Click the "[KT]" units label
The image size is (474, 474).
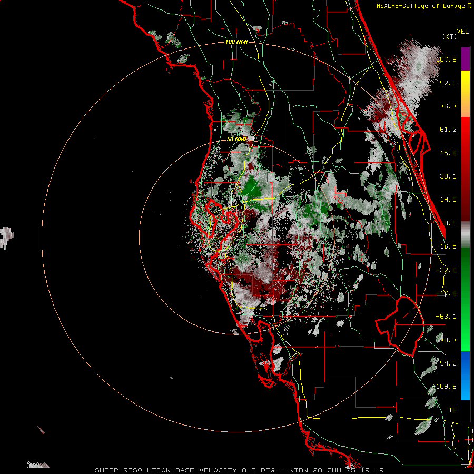(x=450, y=36)
